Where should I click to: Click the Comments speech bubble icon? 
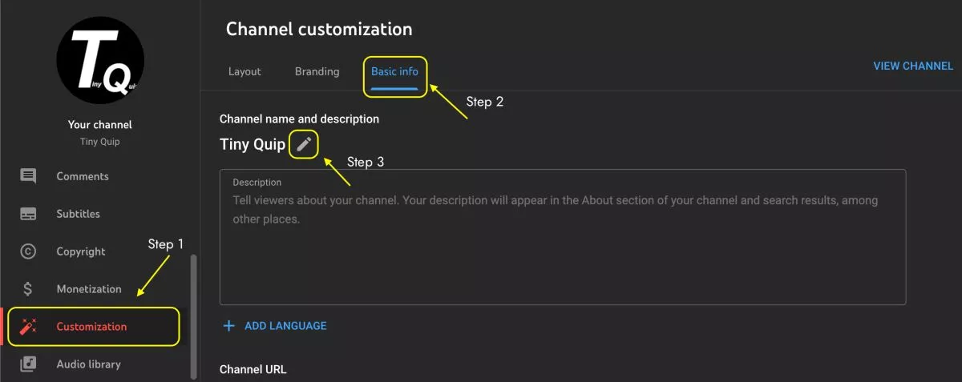[x=28, y=176]
